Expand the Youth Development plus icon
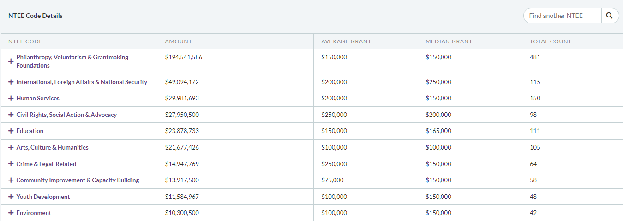623x221 pixels. 11,197
